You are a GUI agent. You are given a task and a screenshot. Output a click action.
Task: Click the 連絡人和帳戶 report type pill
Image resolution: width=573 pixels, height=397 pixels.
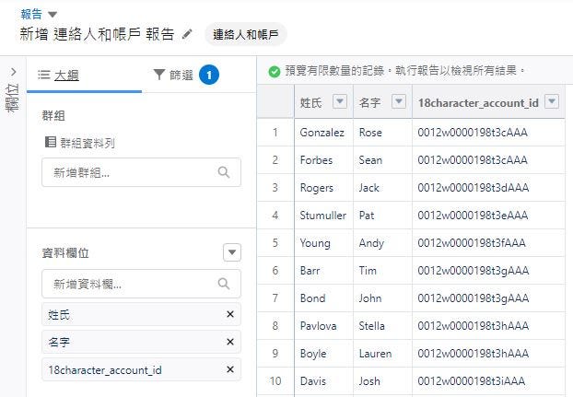pyautogui.click(x=246, y=35)
